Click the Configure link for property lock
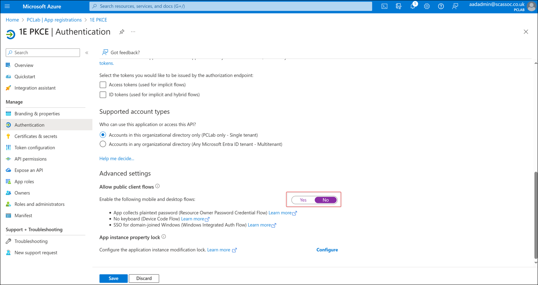538x285 pixels. [327, 250]
